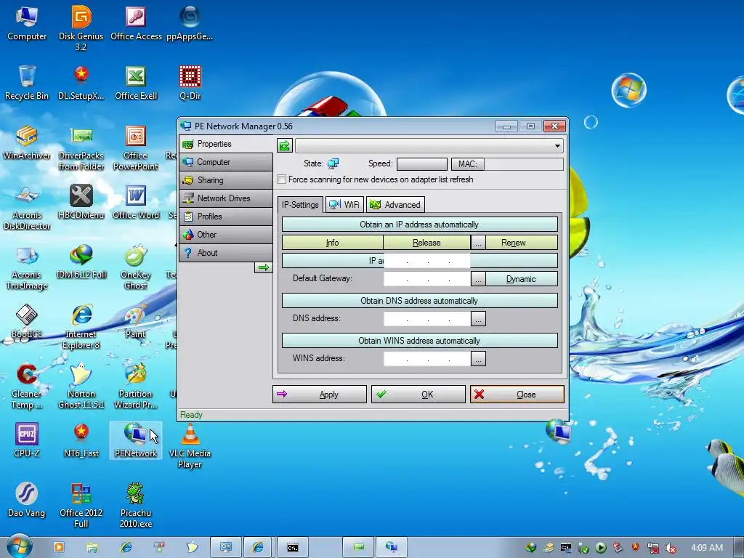Select the PENetwork desktop icon
Screen dimensions: 744x558
coord(136,441)
